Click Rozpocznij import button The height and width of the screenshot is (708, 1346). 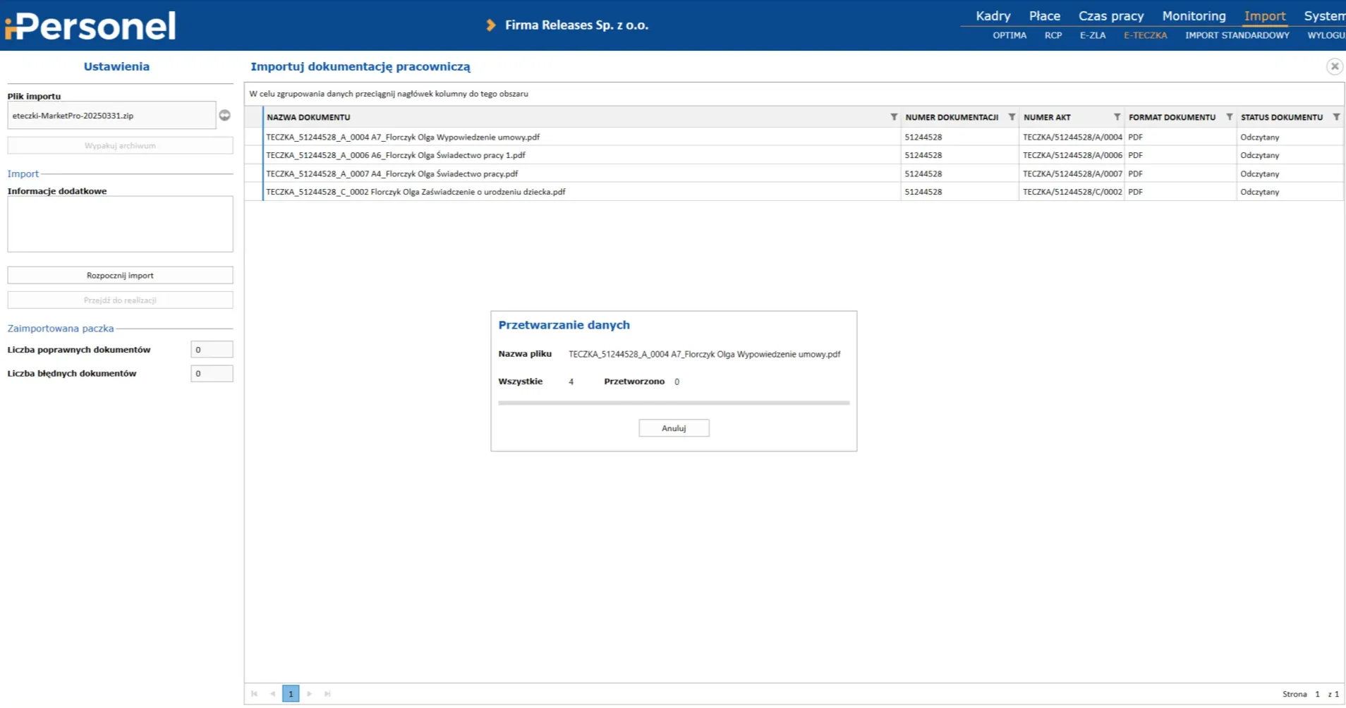[120, 276]
